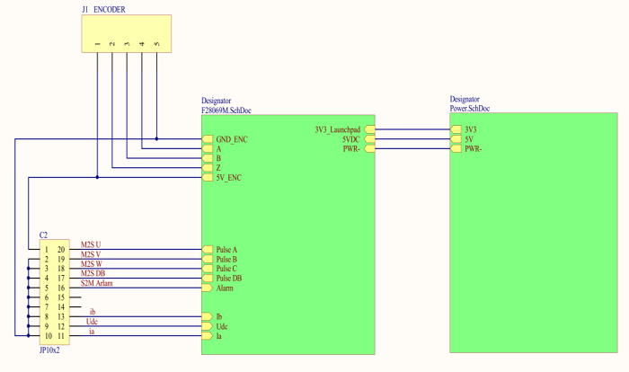Click the 5V_ENC sheet entry port
The width and height of the screenshot is (629, 372).
point(208,178)
